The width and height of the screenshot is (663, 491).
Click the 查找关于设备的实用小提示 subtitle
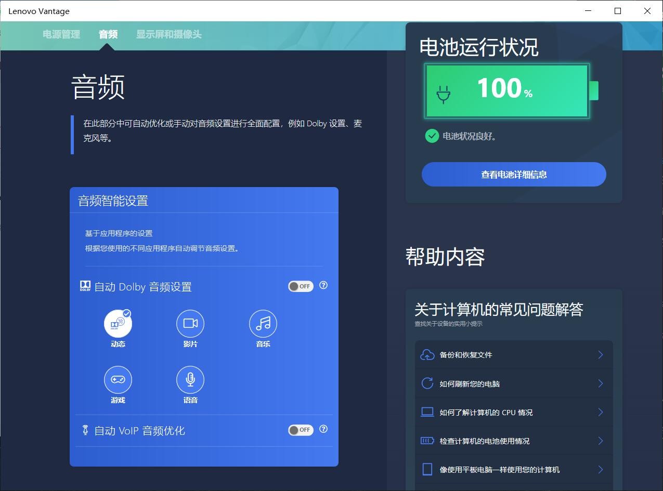click(x=448, y=324)
